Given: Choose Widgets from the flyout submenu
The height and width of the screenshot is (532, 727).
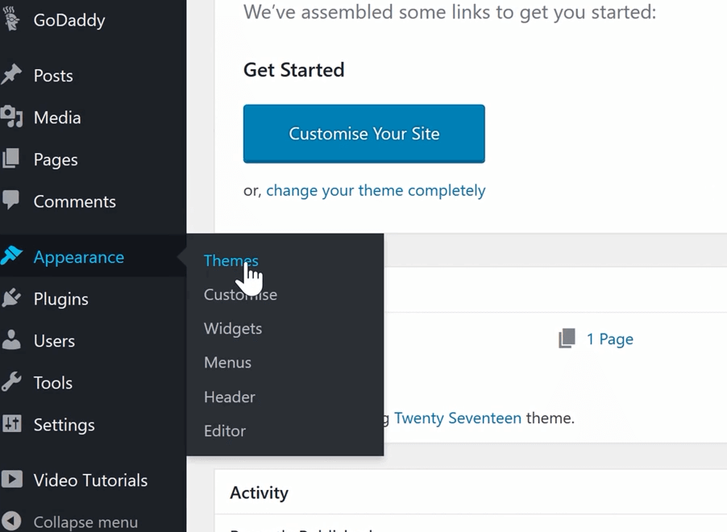Looking at the screenshot, I should (x=233, y=328).
